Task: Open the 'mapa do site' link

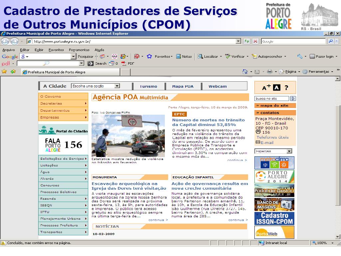Action: pyautogui.click(x=274, y=105)
